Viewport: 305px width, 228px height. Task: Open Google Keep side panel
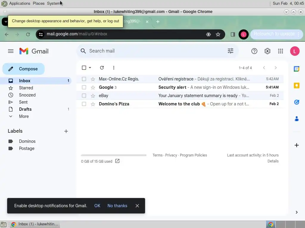pos(296,85)
